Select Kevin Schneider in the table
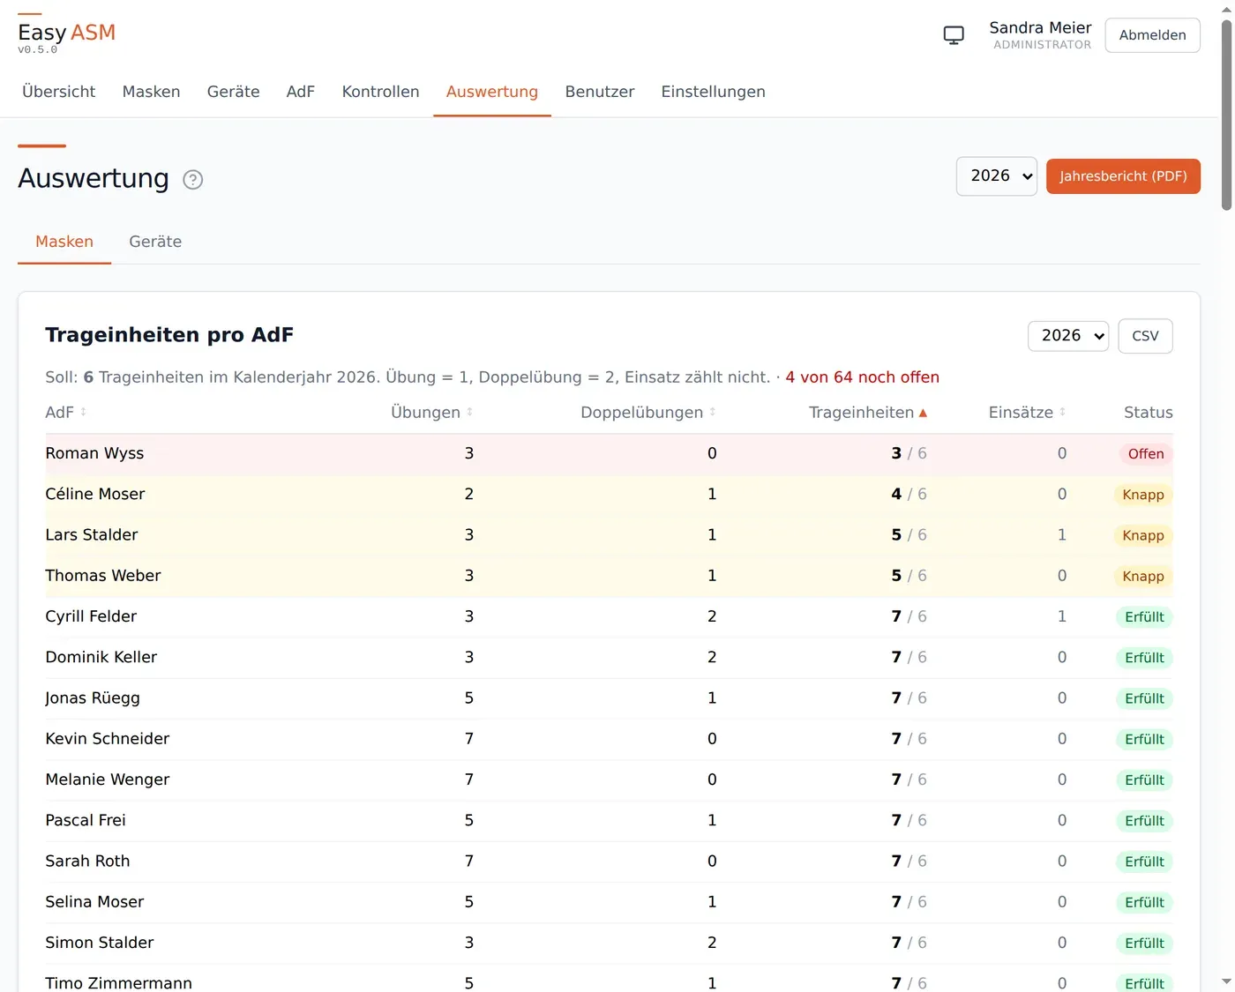Screen dimensions: 1235x992 point(108,739)
